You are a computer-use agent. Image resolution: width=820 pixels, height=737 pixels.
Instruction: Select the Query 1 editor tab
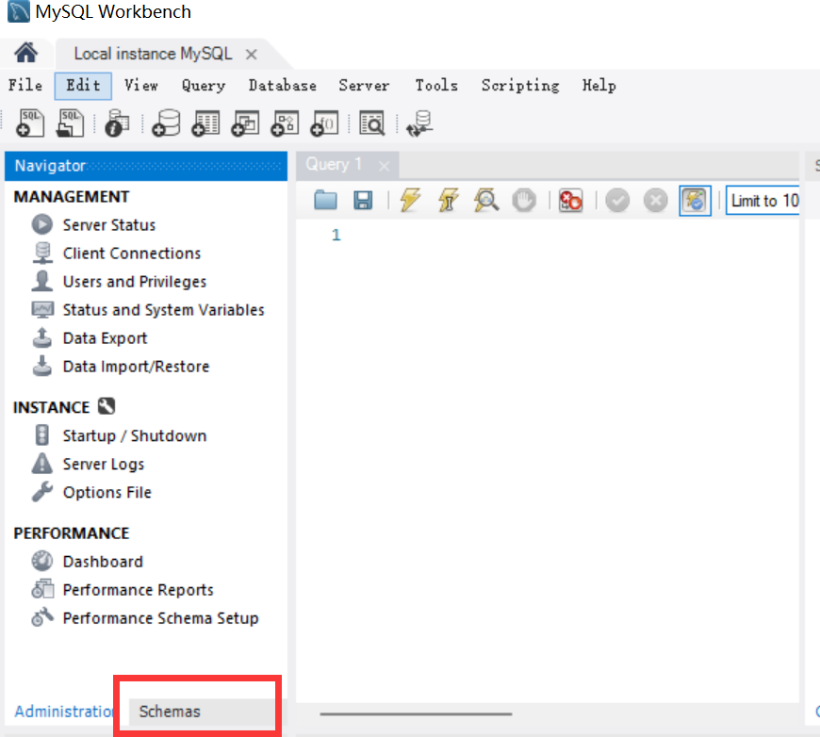point(334,165)
